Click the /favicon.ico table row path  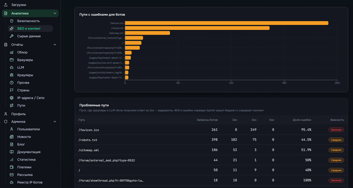89,130
